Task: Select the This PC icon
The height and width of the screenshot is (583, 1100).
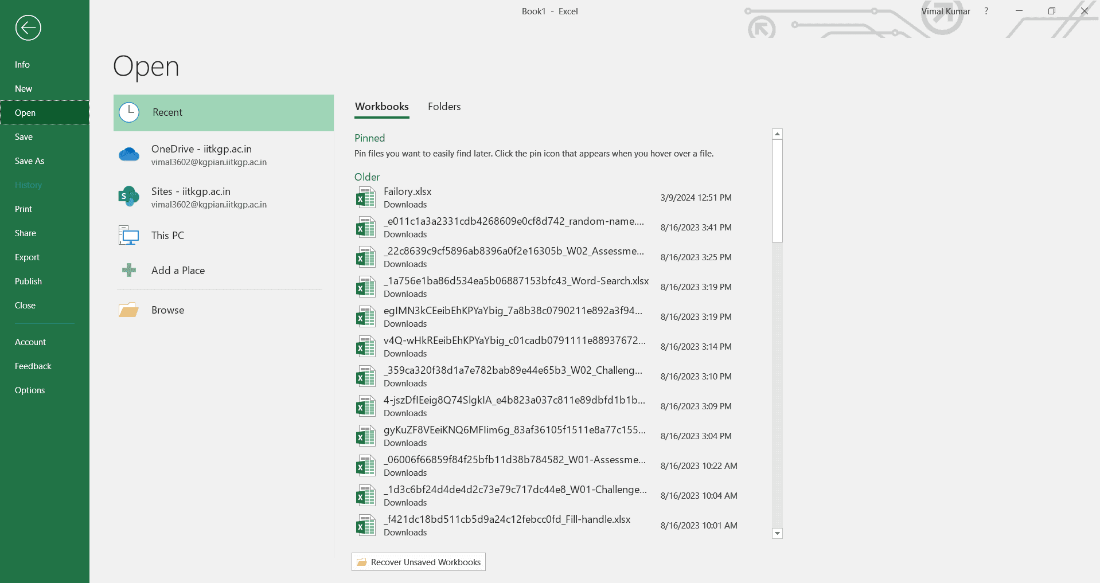Action: [129, 235]
